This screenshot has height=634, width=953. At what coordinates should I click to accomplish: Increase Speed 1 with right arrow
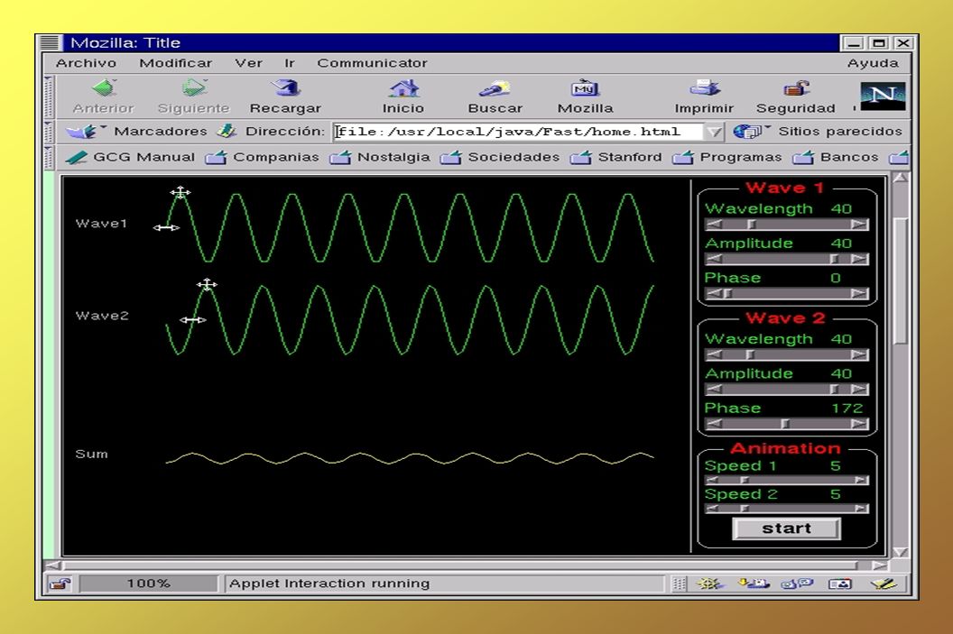pos(860,481)
